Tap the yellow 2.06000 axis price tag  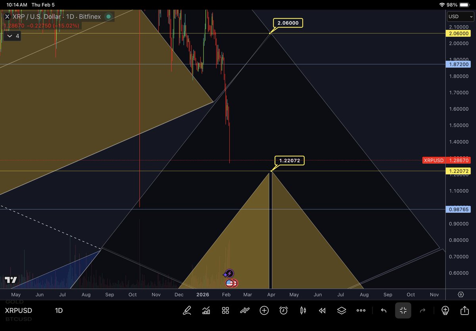[458, 34]
